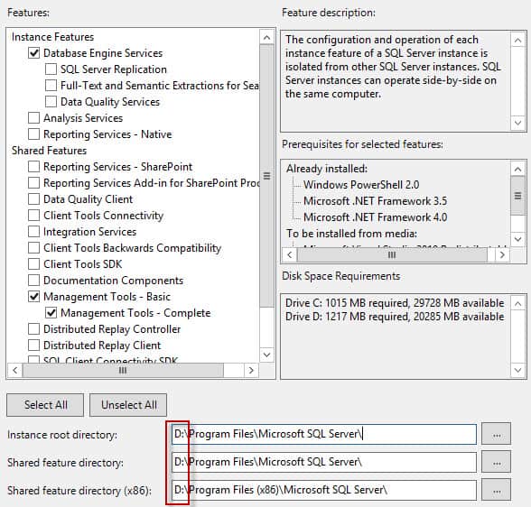Image resolution: width=531 pixels, height=507 pixels.
Task: Click Prerequisites scroll down arrow
Action: (517, 239)
